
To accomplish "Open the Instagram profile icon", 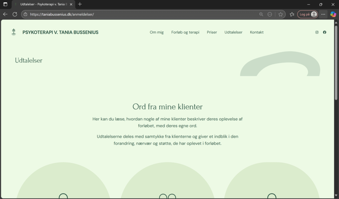I will point(317,32).
